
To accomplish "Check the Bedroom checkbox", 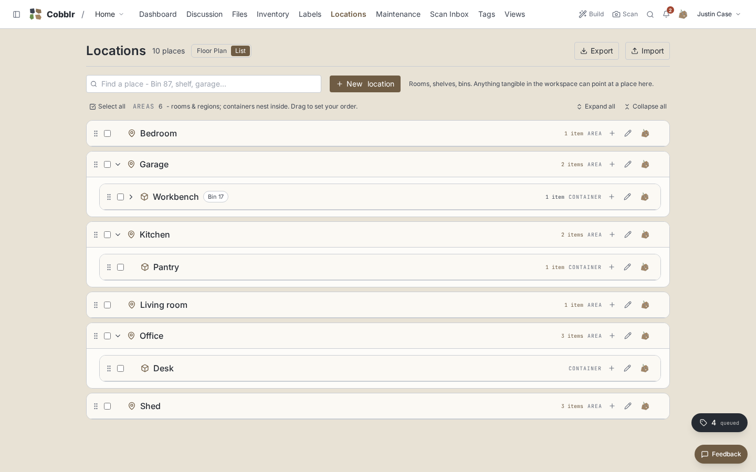I will 107,133.
